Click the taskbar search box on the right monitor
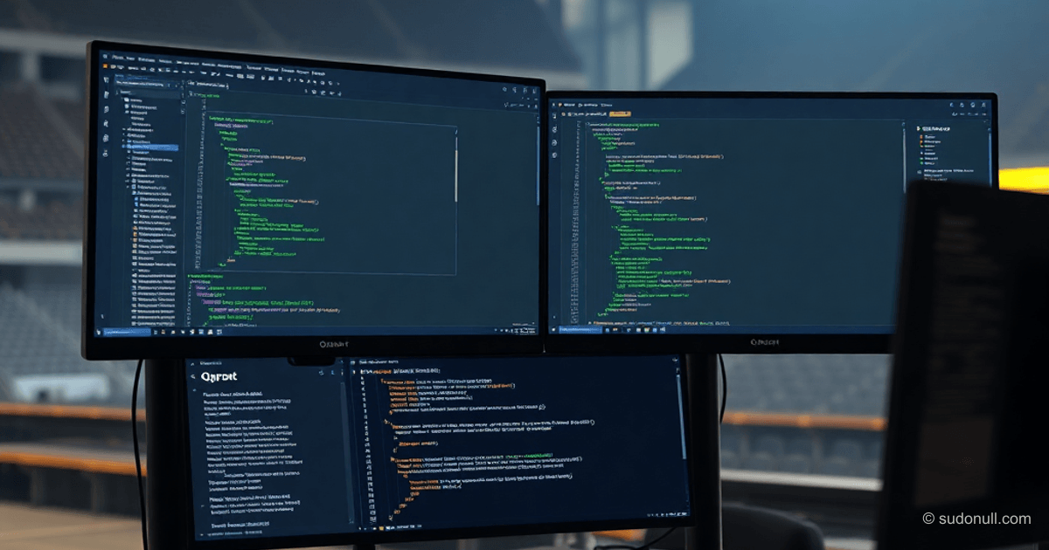 coord(580,329)
